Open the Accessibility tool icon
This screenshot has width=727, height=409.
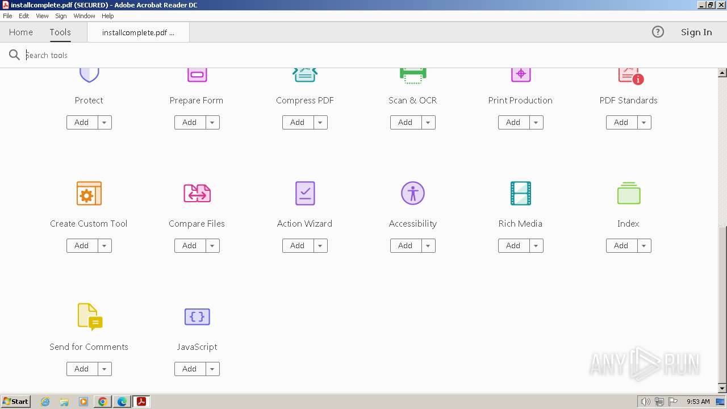413,194
